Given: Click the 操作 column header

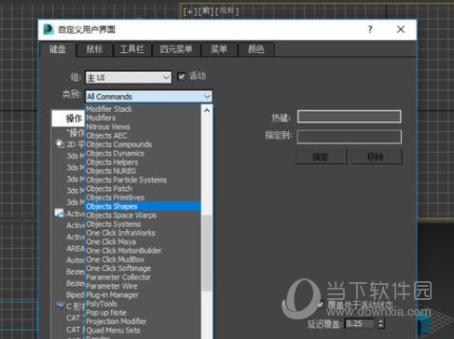Looking at the screenshot, I should (68, 118).
